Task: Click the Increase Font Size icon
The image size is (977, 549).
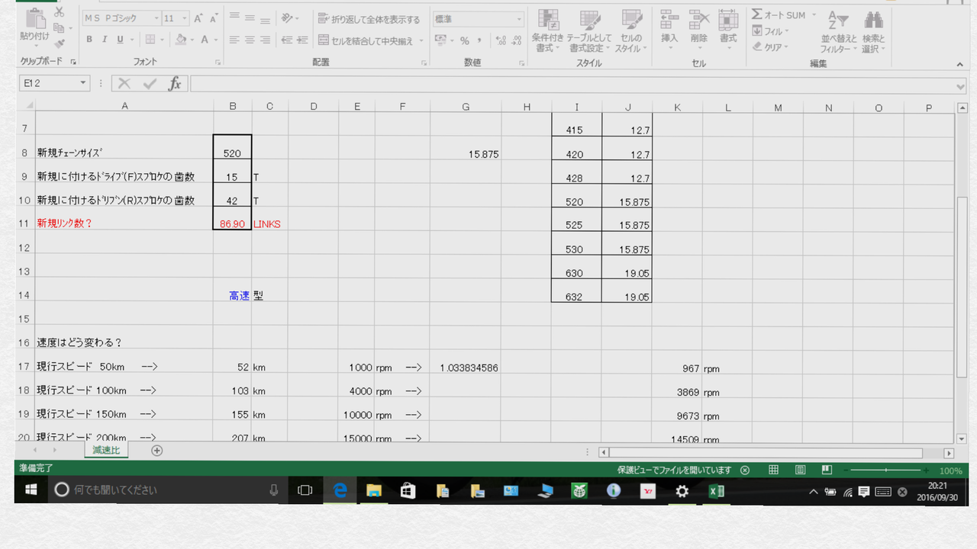Action: click(x=198, y=18)
